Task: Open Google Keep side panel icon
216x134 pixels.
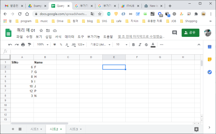Action: tap(210, 59)
